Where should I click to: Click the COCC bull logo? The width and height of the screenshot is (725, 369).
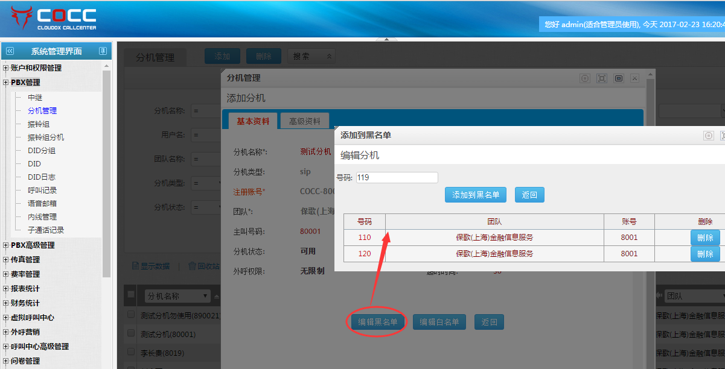point(22,17)
